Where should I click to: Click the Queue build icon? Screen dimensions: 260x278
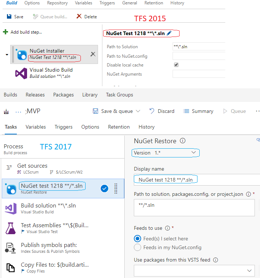click(x=35, y=17)
